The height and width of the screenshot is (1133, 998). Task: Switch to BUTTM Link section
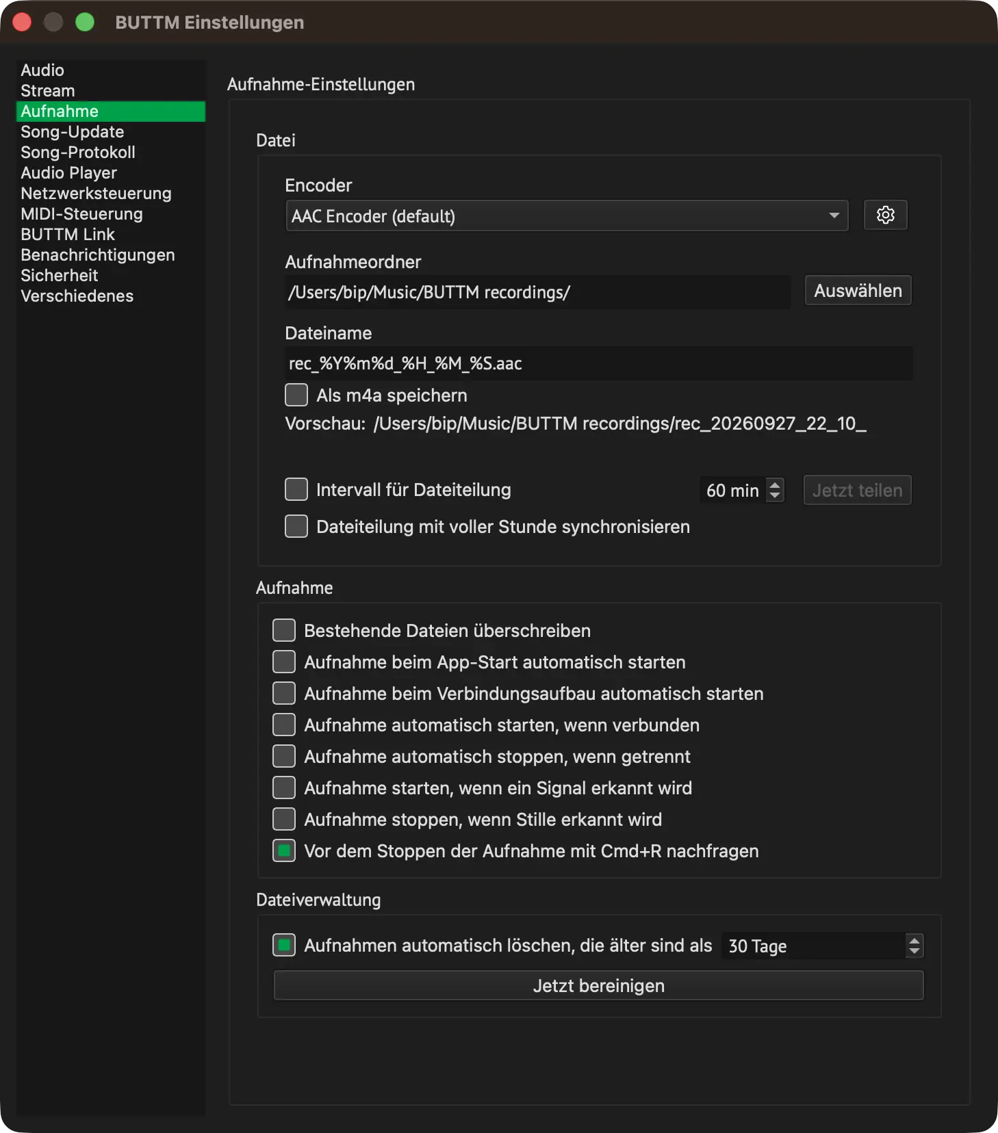(x=111, y=234)
